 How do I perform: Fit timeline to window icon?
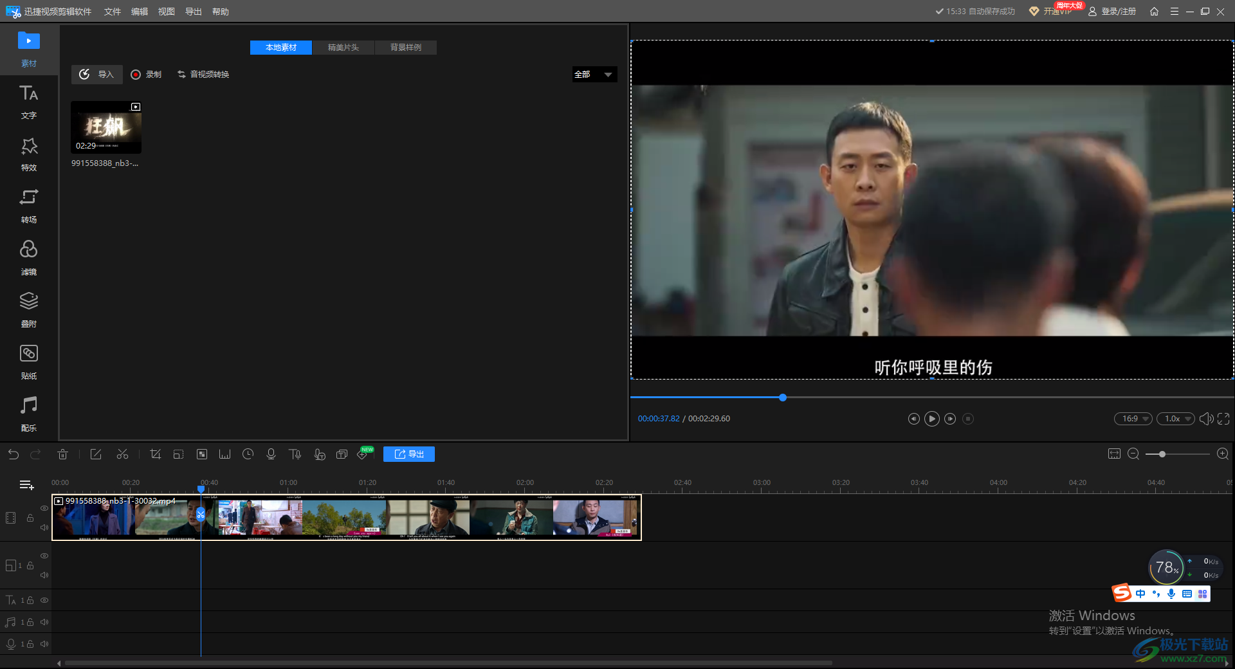(x=1114, y=454)
